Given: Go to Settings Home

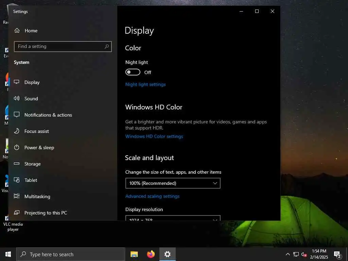Looking at the screenshot, I should tap(26, 31).
